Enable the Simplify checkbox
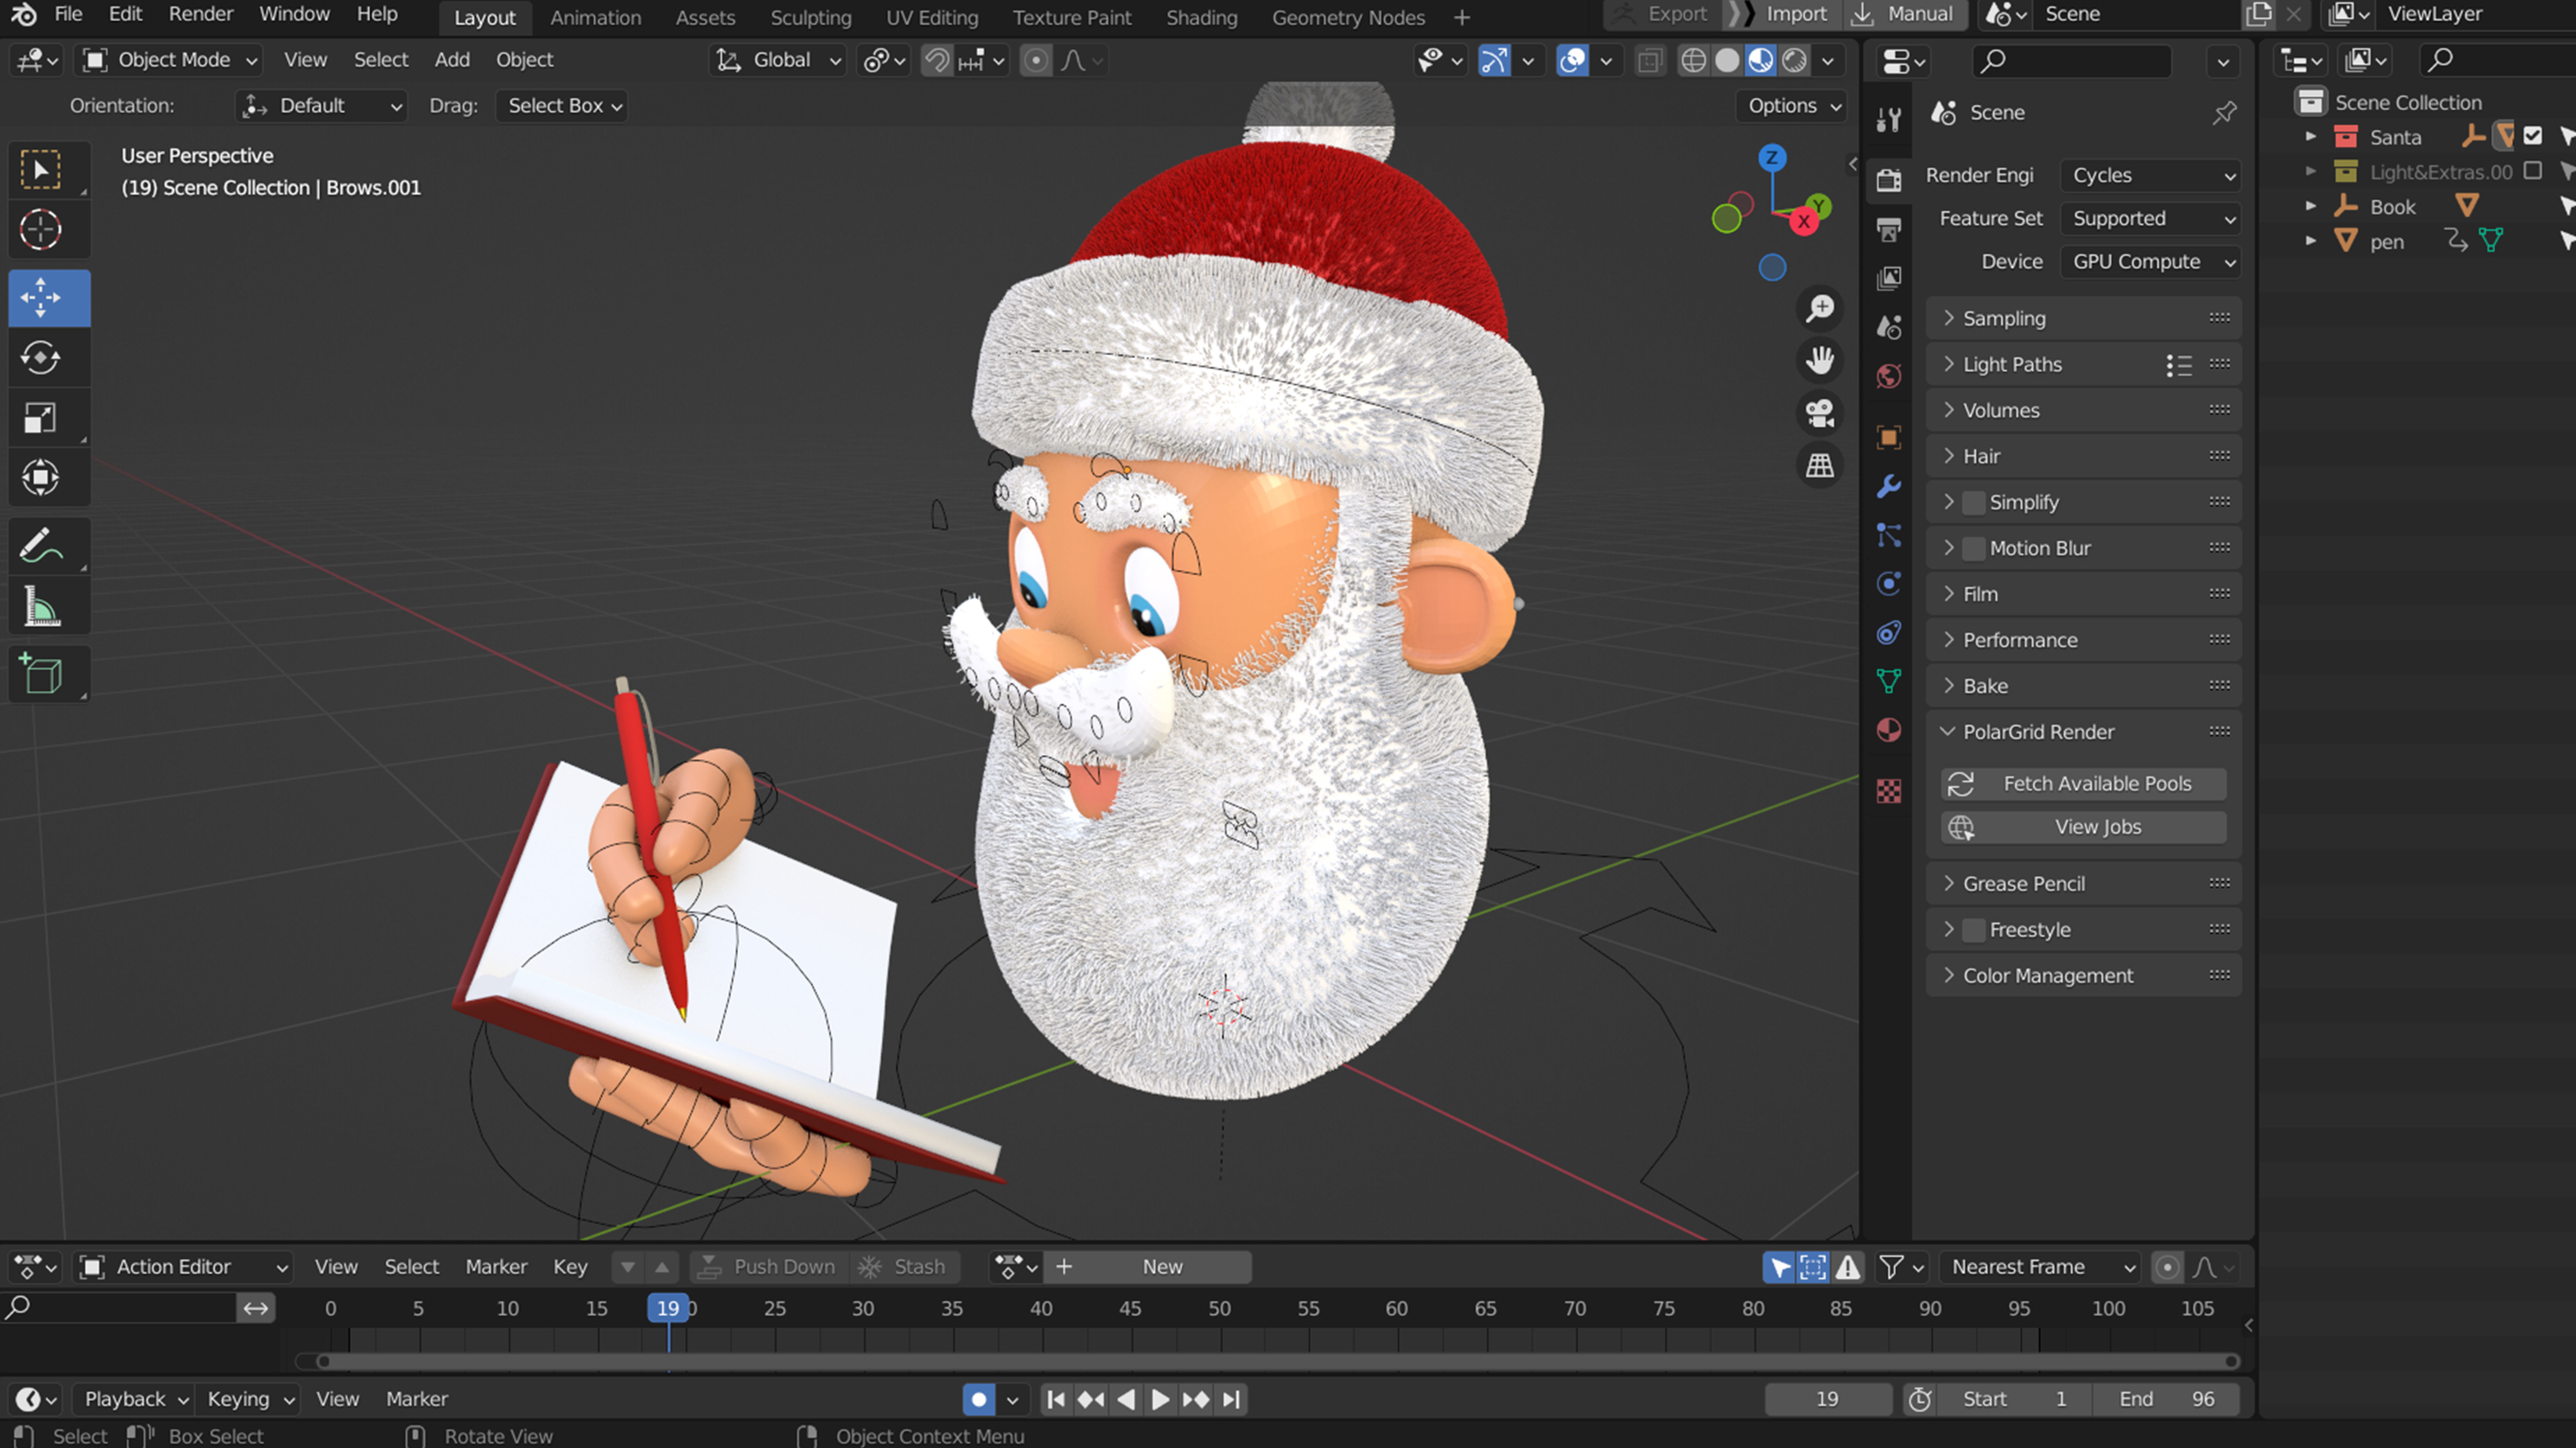This screenshot has width=2576, height=1448. [x=1973, y=503]
